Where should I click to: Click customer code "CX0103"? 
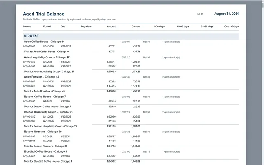point(126,97)
